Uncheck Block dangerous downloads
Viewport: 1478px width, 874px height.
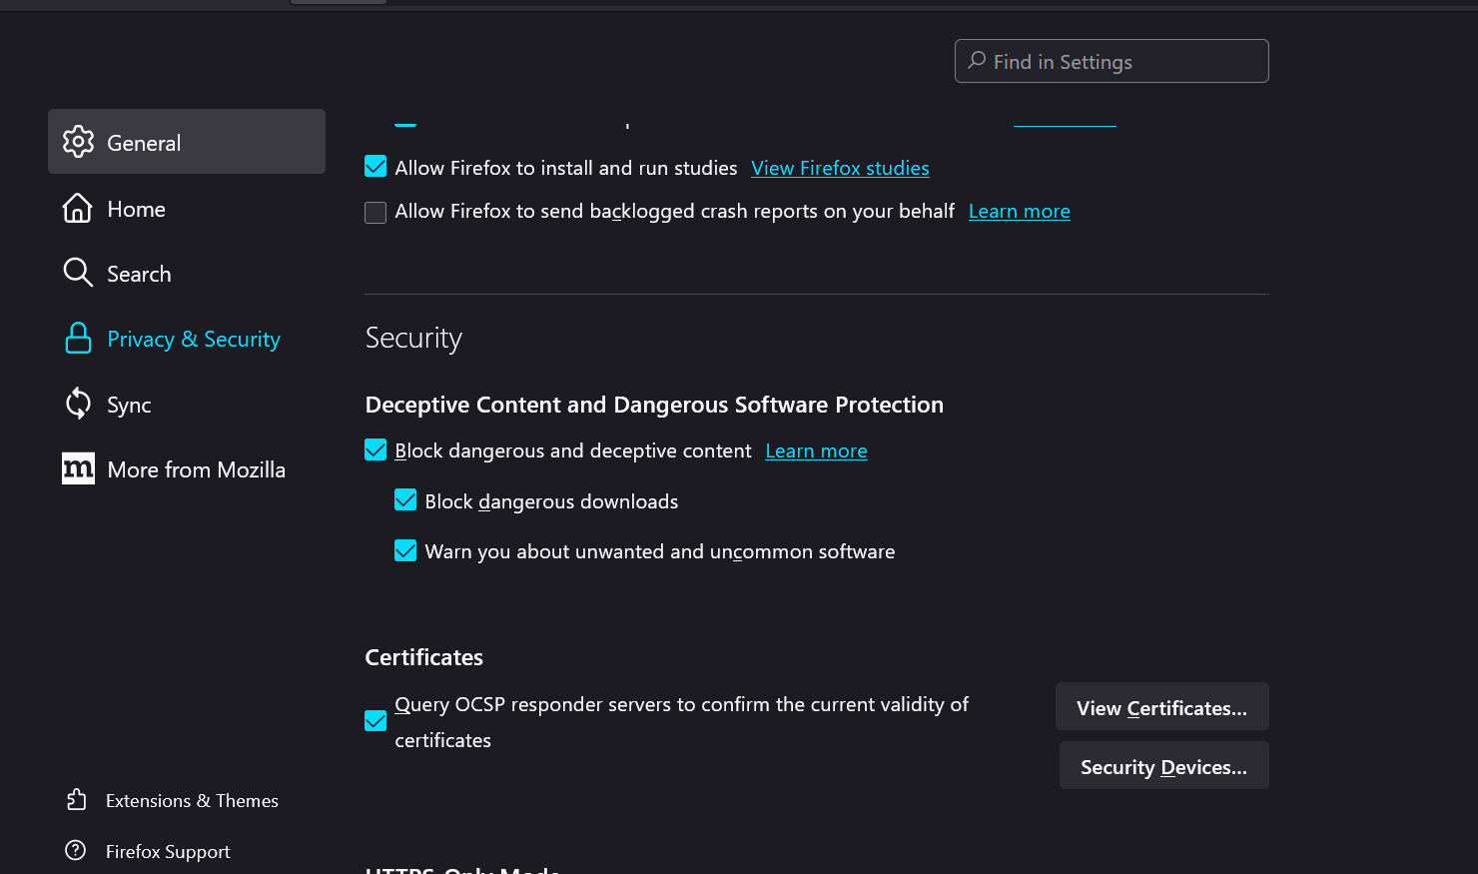click(405, 500)
